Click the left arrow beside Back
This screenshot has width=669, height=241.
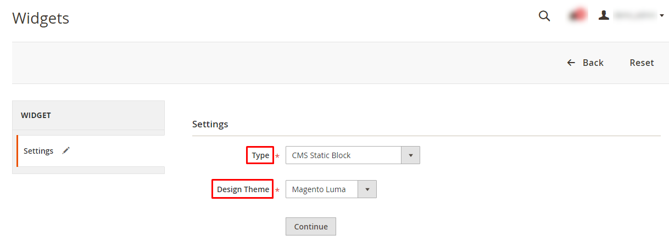coord(571,63)
